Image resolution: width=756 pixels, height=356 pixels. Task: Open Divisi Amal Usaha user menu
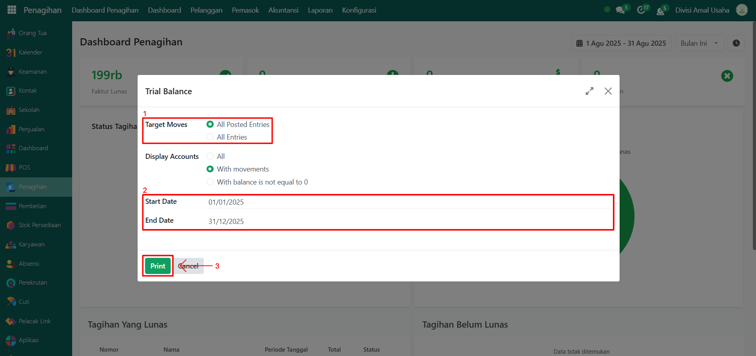pyautogui.click(x=702, y=10)
